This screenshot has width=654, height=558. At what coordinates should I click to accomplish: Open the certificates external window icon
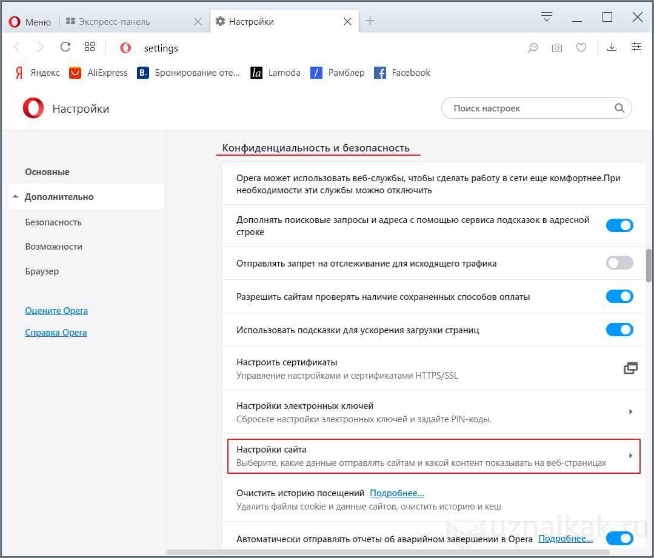pyautogui.click(x=630, y=368)
